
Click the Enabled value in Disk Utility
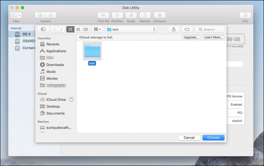click(236, 105)
